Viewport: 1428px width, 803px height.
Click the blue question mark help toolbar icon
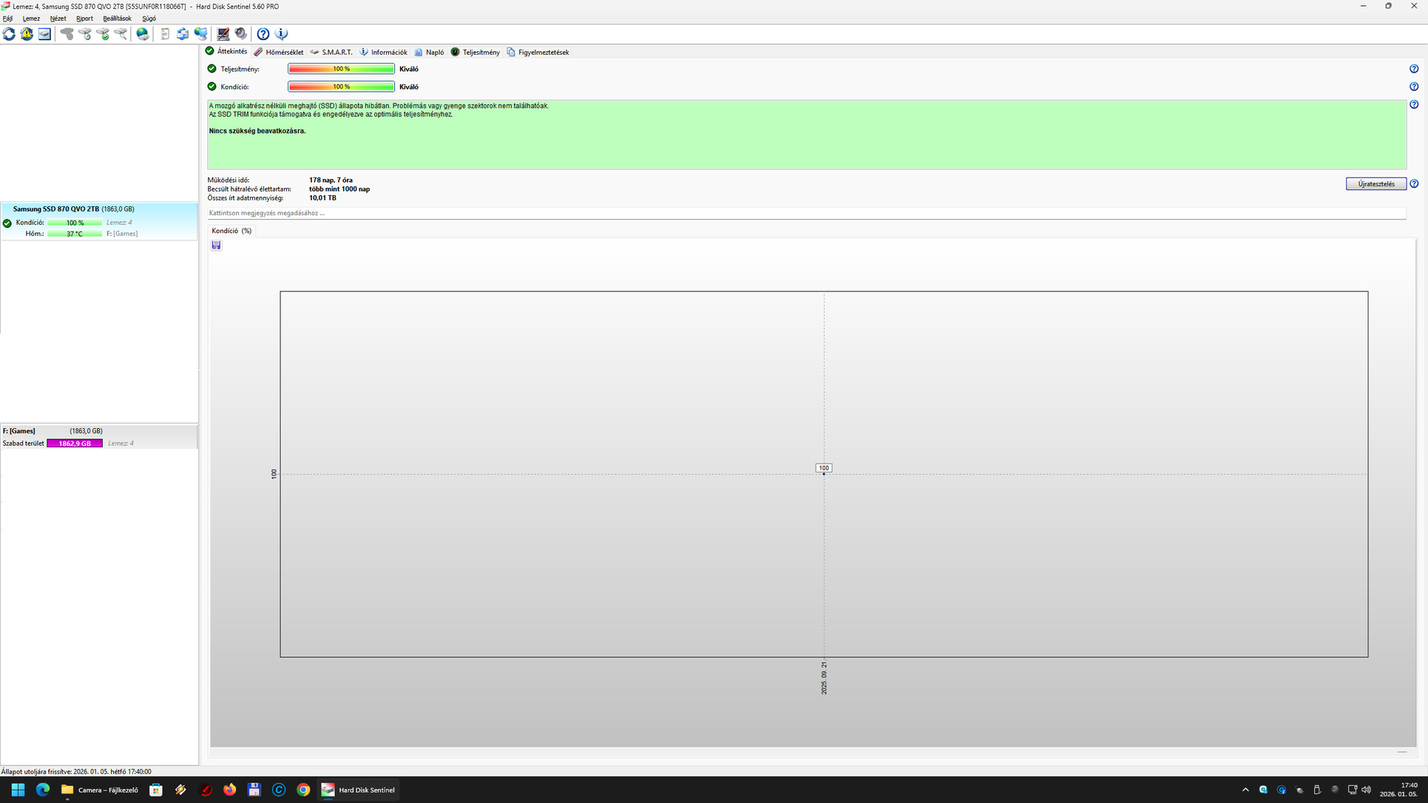[x=263, y=34]
